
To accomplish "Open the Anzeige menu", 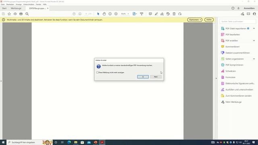I will tap(19, 4).
